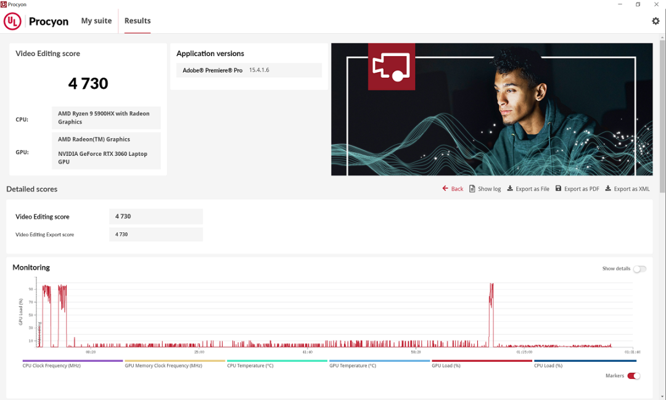The image size is (666, 400).
Task: Click the Procyon title bar app icon
Action: pyautogui.click(x=4, y=4)
